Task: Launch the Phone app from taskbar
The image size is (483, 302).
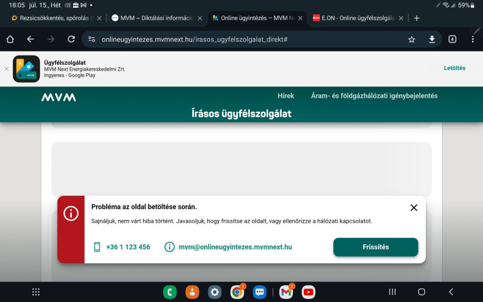Action: (x=170, y=292)
